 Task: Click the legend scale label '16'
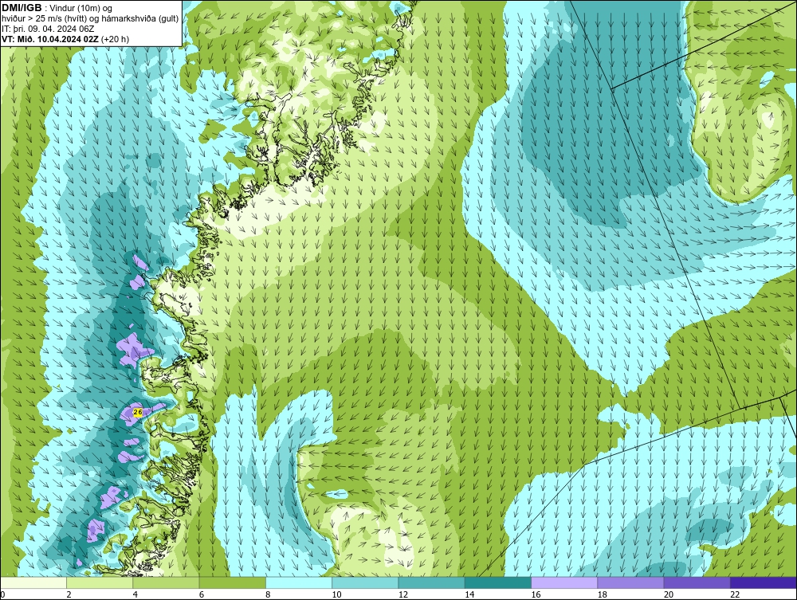pyautogui.click(x=536, y=595)
